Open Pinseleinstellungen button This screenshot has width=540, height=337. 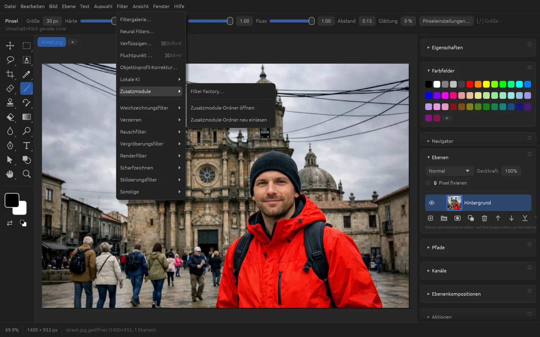coord(446,21)
